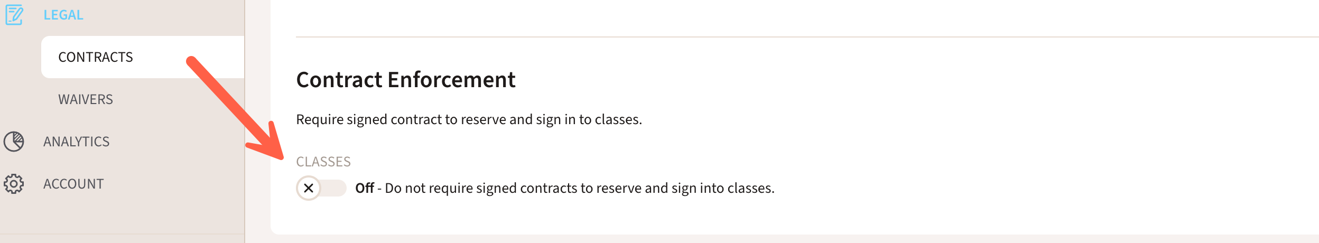Viewport: 1319px width, 243px height.
Task: Go to the ANALYTICS section
Action: 77,142
